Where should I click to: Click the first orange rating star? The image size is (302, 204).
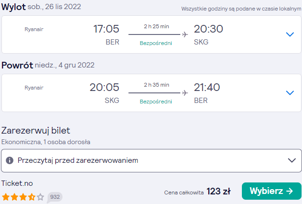tap(6, 197)
